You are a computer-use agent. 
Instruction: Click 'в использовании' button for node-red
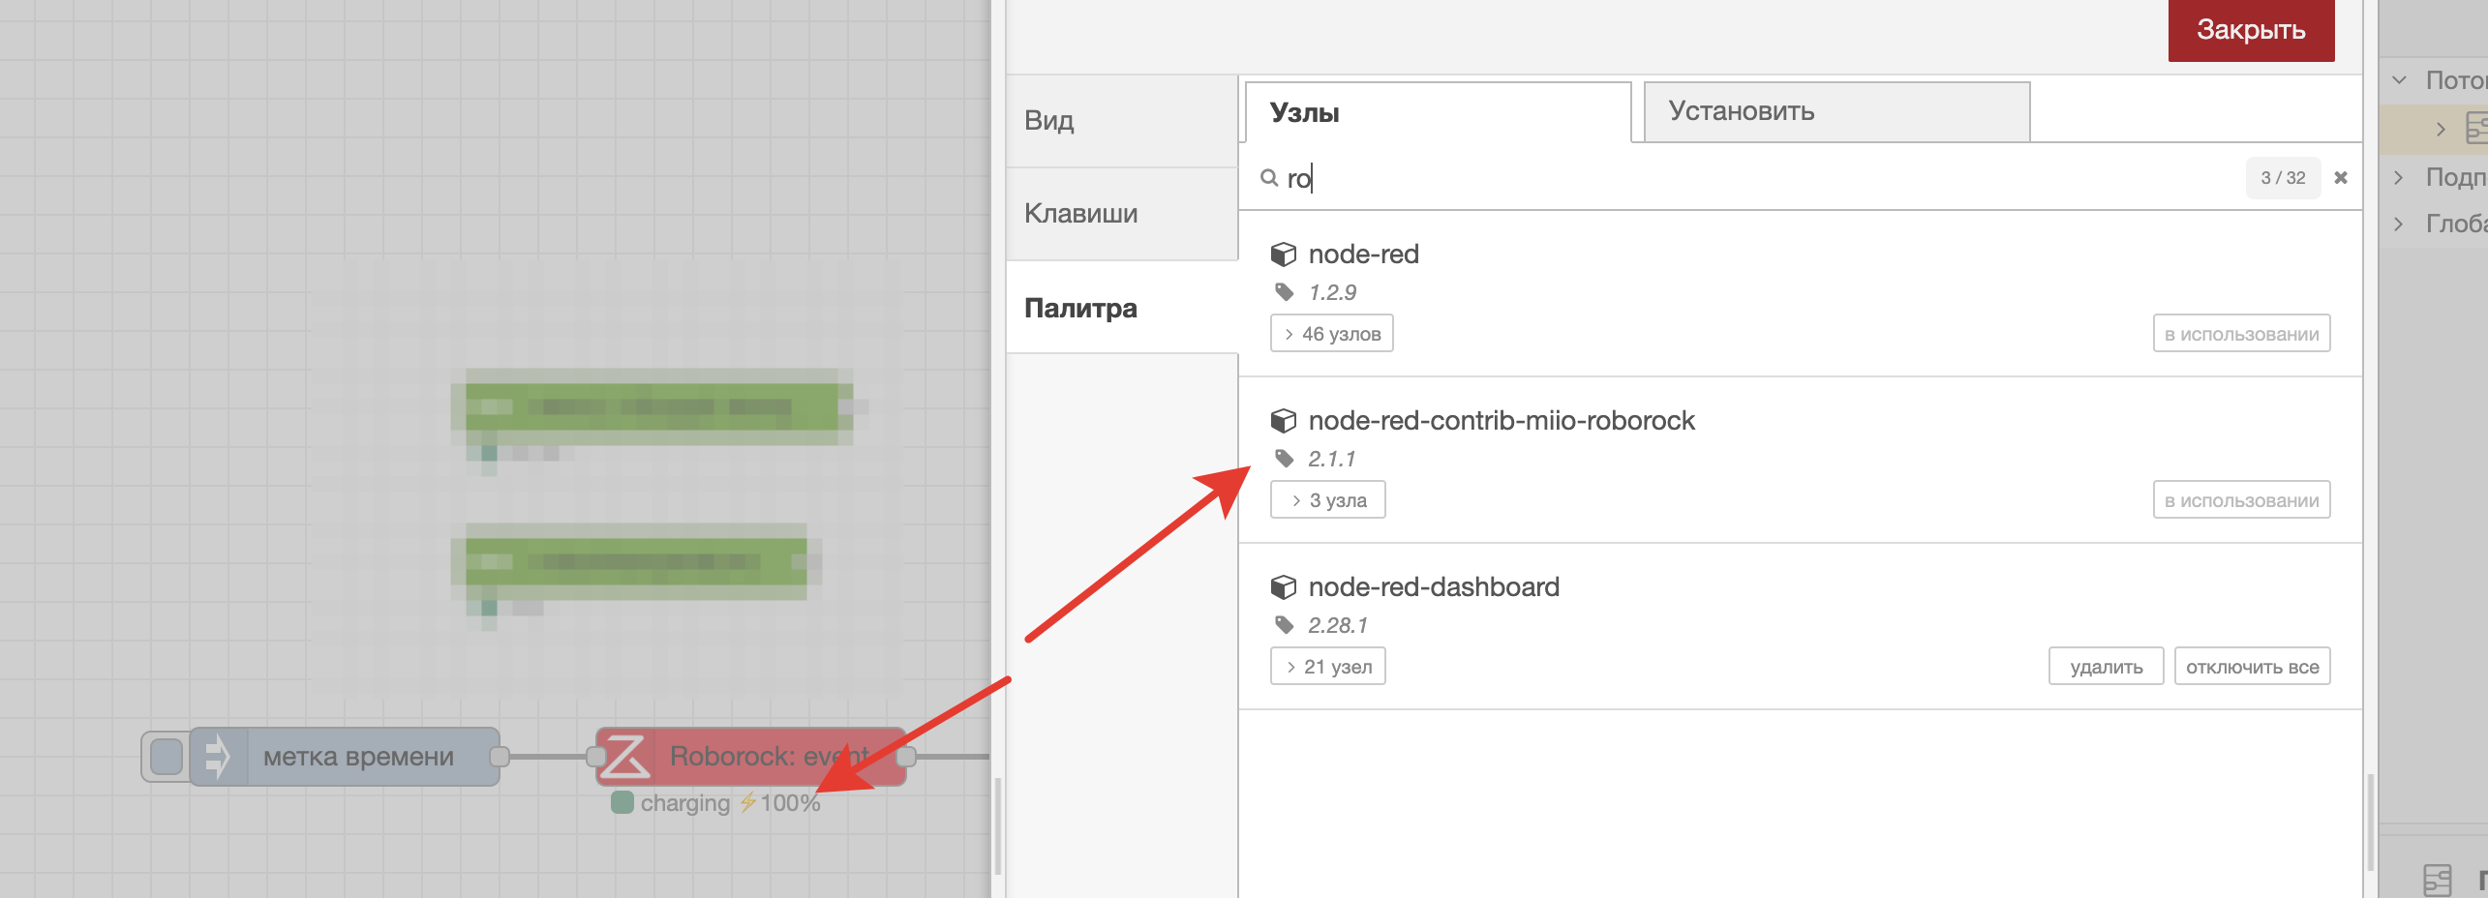tap(2241, 334)
